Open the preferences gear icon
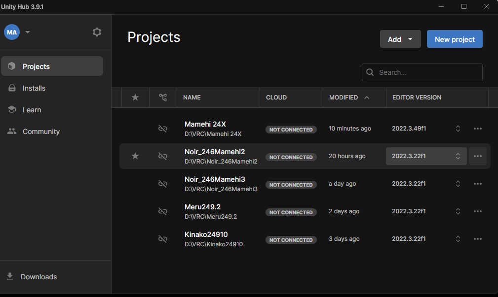This screenshot has width=498, height=297. tap(97, 32)
